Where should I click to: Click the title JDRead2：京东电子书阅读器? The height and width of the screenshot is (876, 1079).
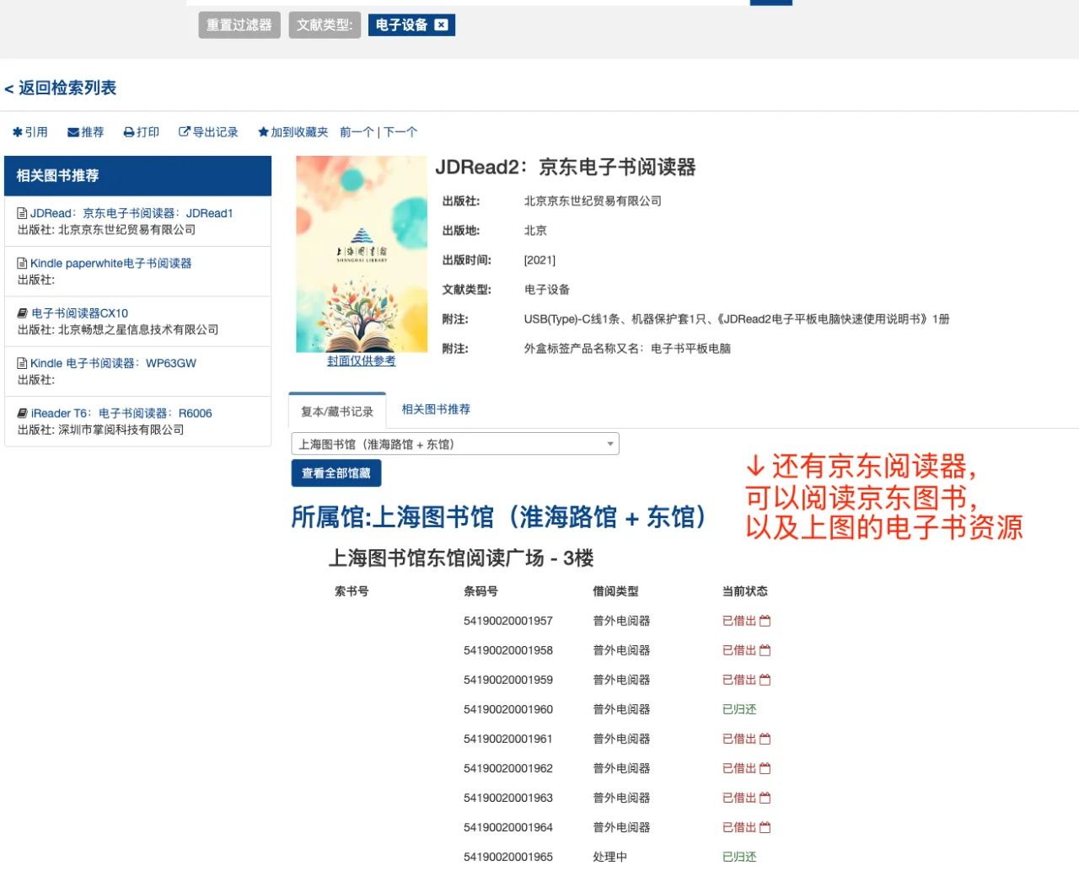click(x=566, y=167)
